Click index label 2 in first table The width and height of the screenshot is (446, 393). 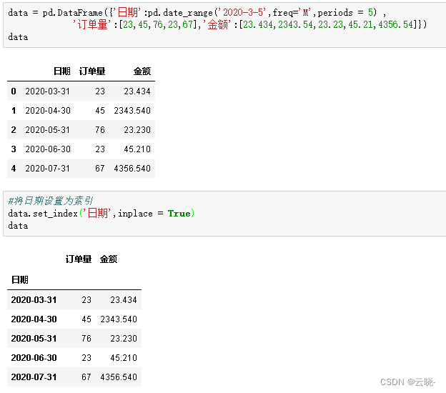(x=14, y=130)
